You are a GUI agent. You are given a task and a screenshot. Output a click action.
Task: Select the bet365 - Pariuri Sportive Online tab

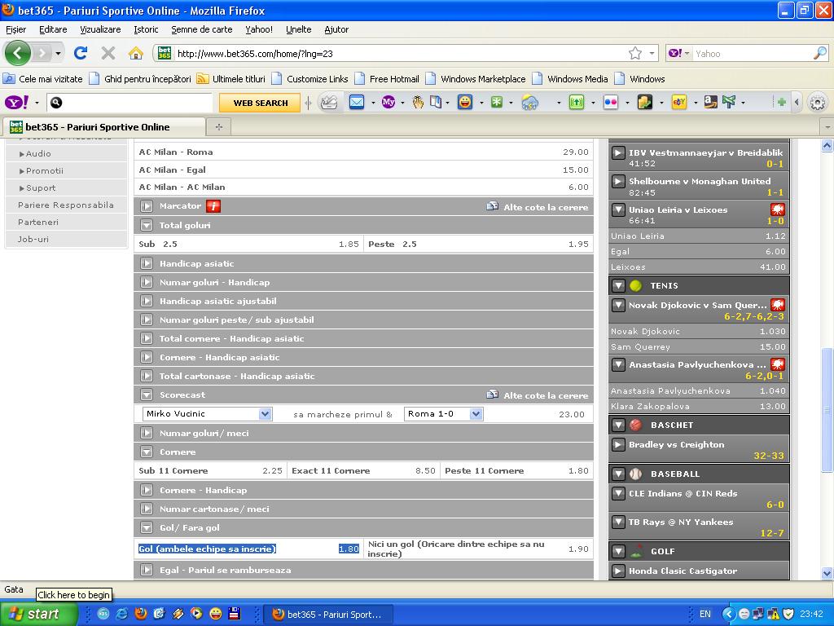click(104, 126)
